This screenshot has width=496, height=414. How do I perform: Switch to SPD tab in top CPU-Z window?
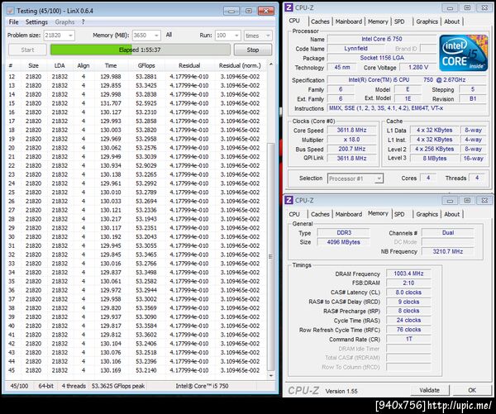click(399, 21)
